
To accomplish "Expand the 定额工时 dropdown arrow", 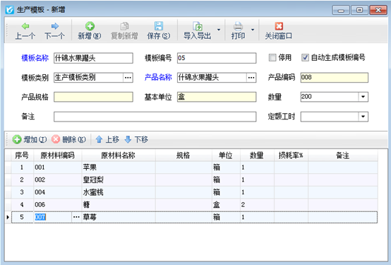I will (x=363, y=117).
